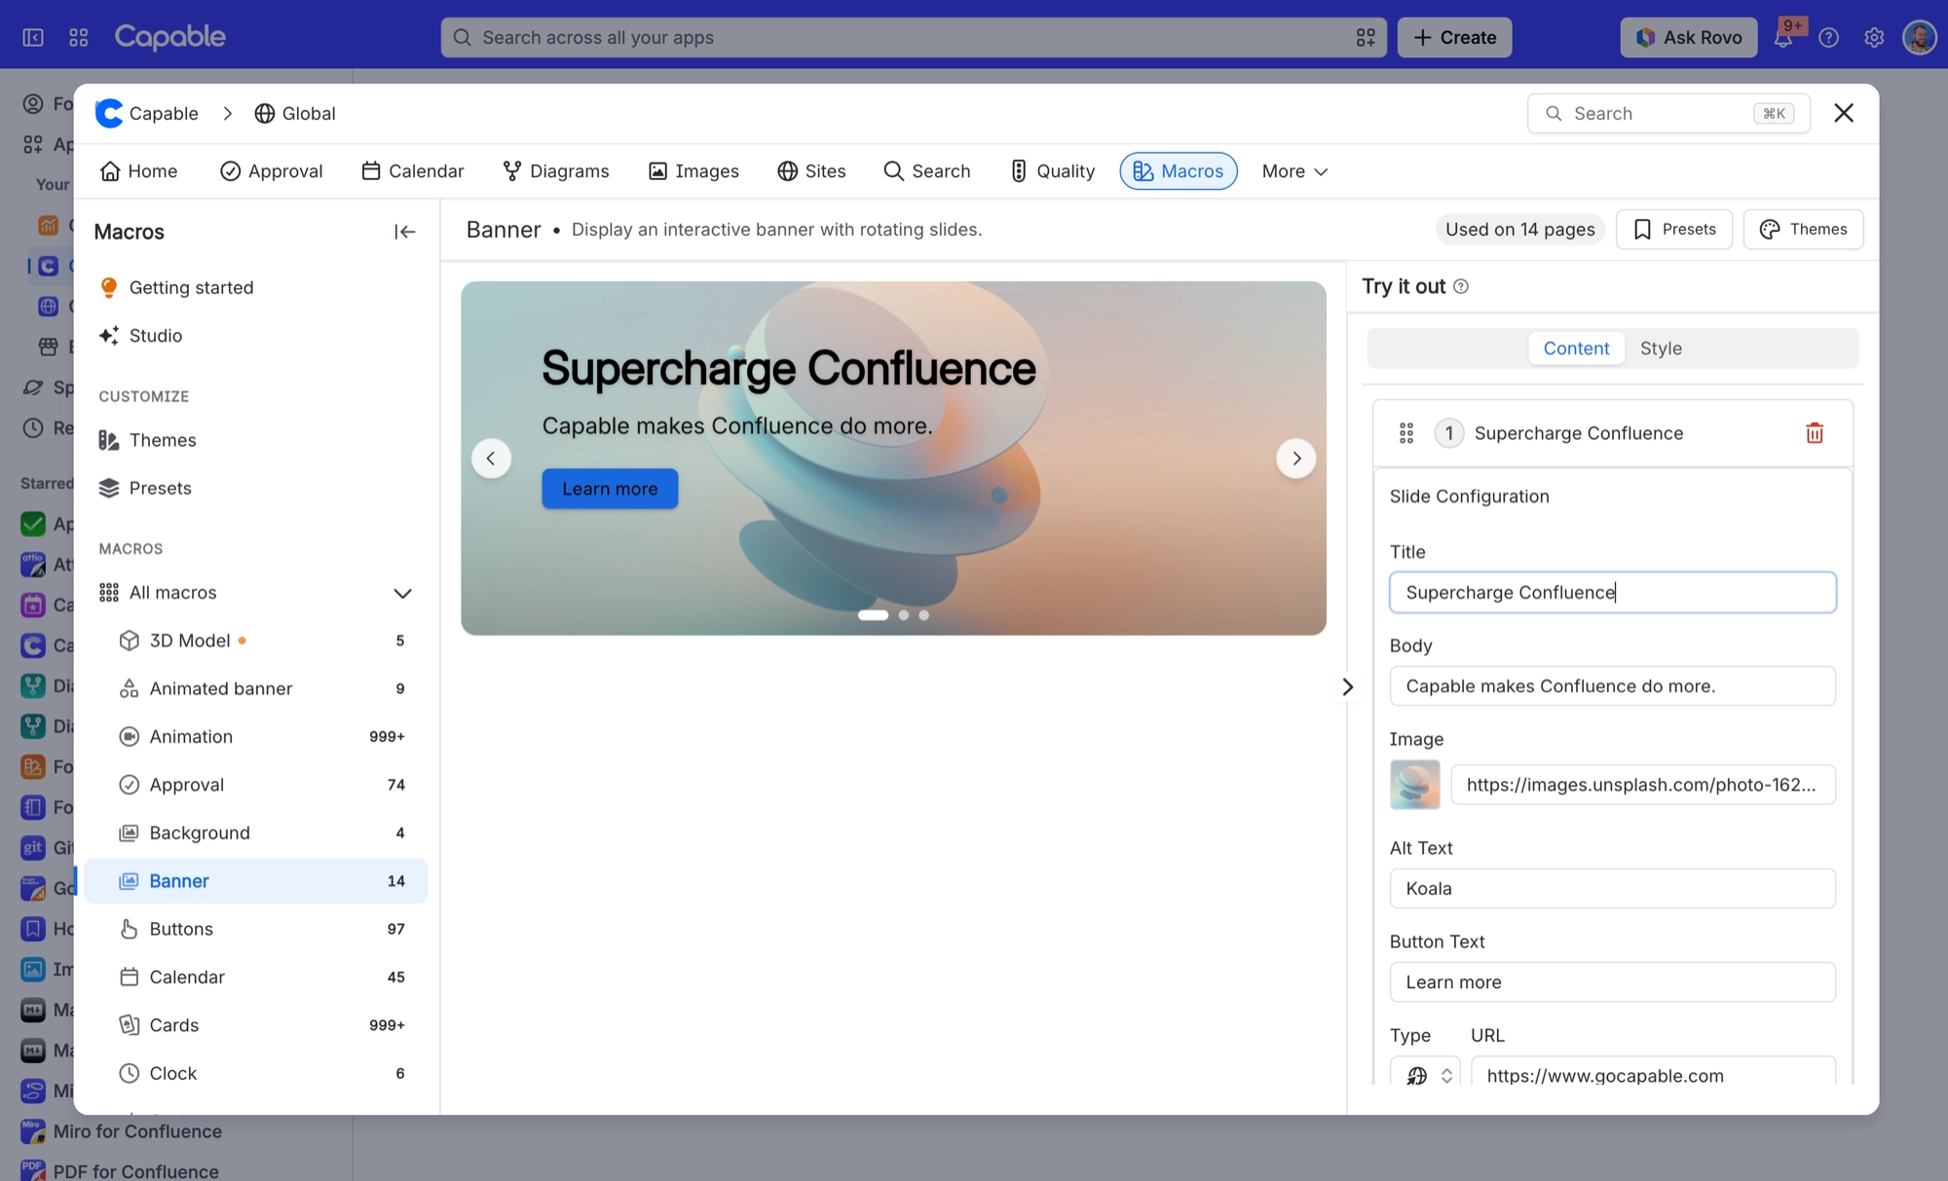The height and width of the screenshot is (1181, 1948).
Task: Collapse the Macros sidebar with the arrow icon
Action: (404, 232)
